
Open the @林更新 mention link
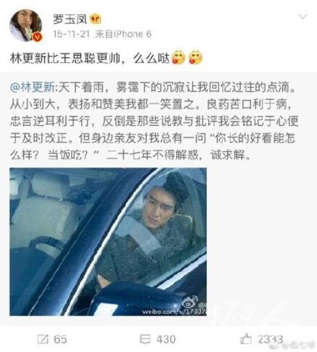click(32, 87)
